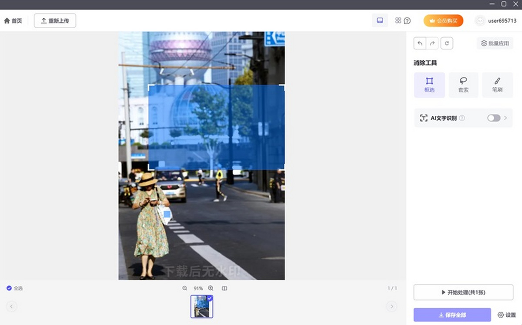Switch to grid layout view icon
This screenshot has width=522, height=325.
[x=398, y=20]
